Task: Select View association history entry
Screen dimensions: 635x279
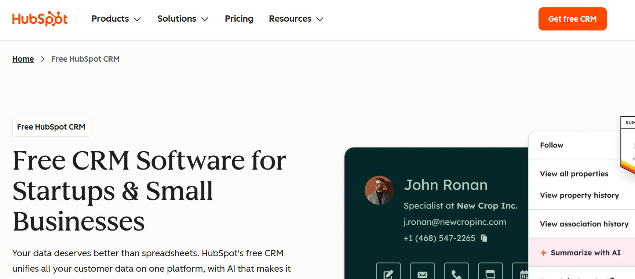Action: pyautogui.click(x=584, y=224)
